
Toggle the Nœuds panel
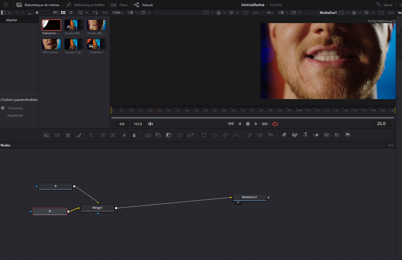pyautogui.click(x=144, y=5)
